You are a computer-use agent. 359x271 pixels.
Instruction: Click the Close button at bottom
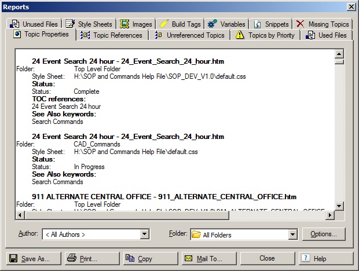(x=268, y=258)
